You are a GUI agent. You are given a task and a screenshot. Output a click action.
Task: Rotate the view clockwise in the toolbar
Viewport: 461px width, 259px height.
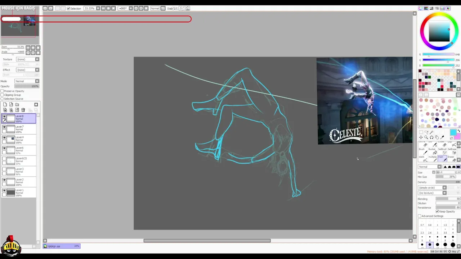tap(141, 8)
